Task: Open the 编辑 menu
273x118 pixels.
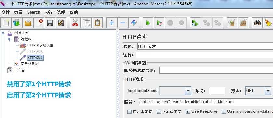Action: tap(18, 13)
